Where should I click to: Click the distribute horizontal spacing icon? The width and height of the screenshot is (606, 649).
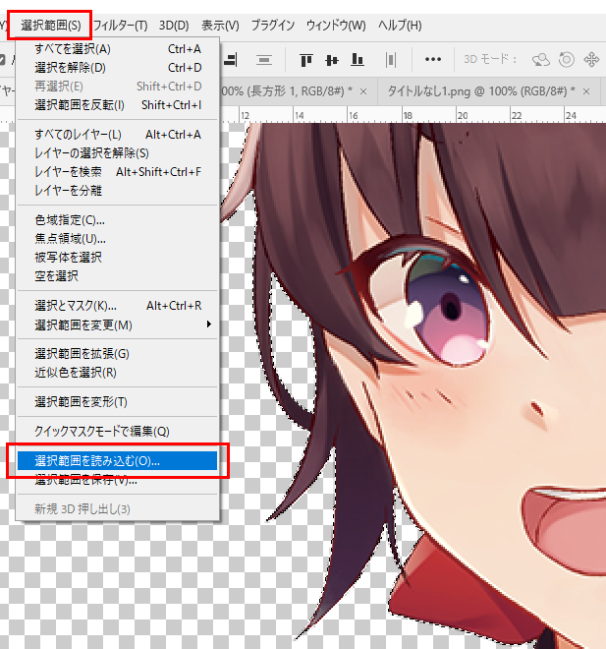click(391, 60)
